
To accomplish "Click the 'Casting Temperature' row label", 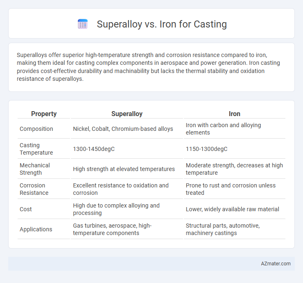I will (36, 149).
